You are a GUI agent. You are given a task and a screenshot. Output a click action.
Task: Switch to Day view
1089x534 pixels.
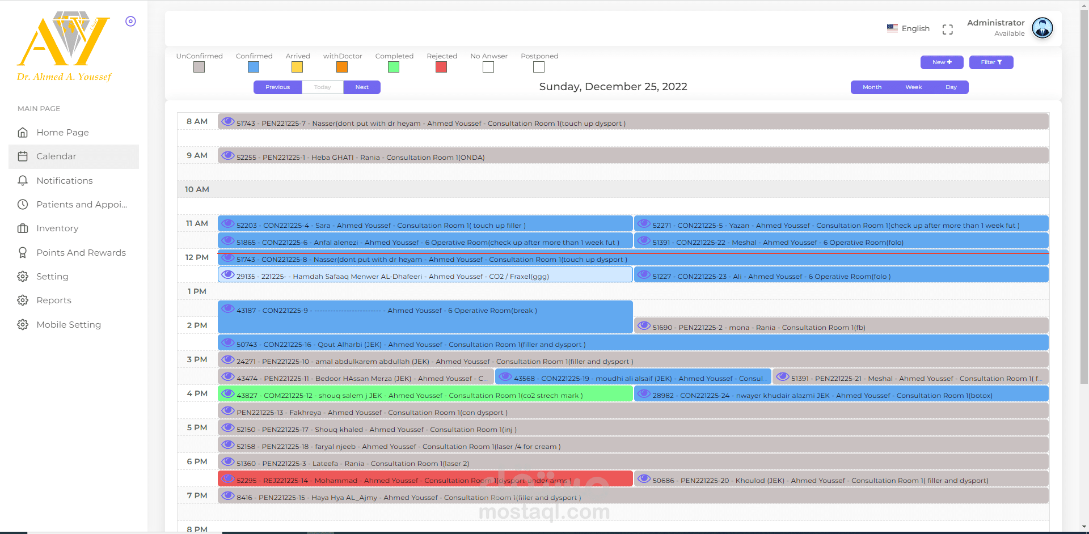pyautogui.click(x=951, y=87)
